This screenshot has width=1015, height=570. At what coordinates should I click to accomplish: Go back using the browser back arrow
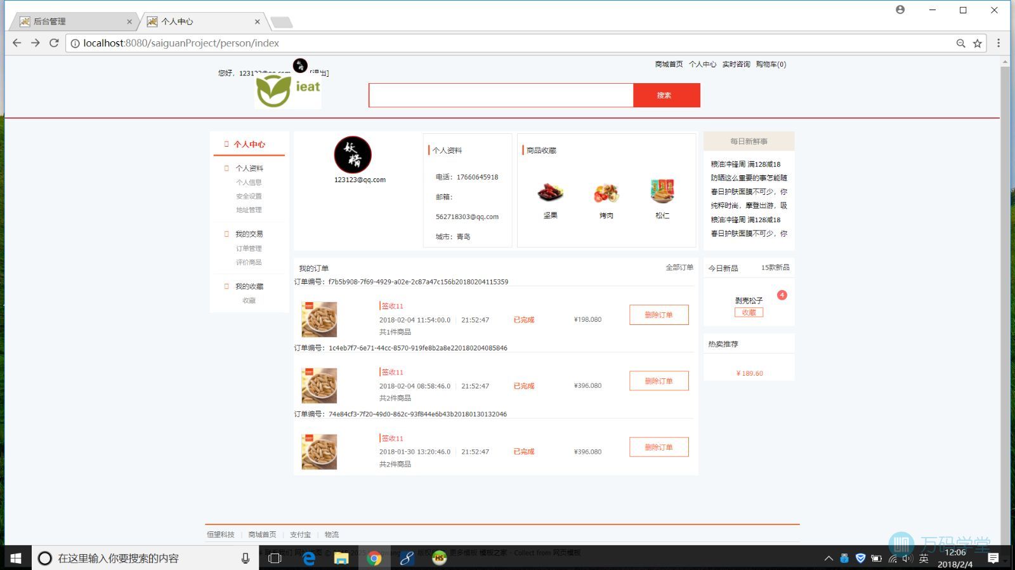click(x=16, y=43)
